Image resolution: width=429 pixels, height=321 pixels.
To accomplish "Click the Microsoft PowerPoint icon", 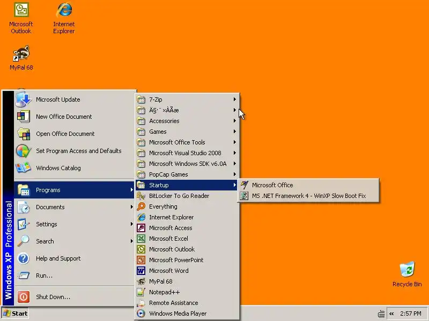I will 141,260.
